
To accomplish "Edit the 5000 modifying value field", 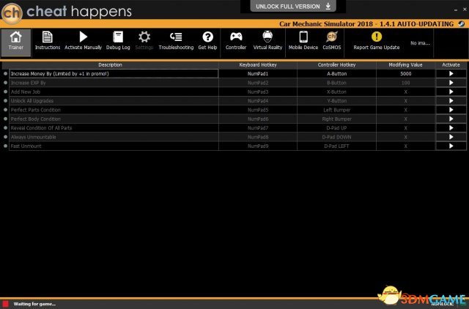I will [x=405, y=74].
